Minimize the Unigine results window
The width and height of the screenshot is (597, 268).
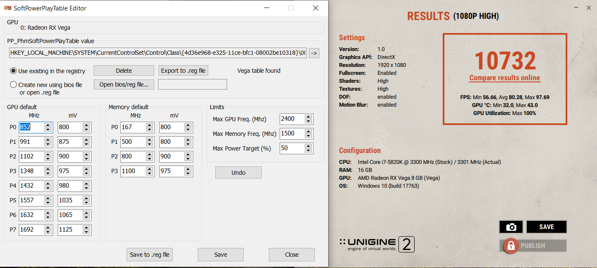click(x=577, y=7)
